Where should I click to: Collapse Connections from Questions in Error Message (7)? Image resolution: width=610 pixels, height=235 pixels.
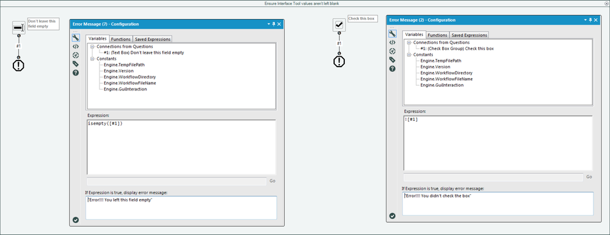coord(92,46)
